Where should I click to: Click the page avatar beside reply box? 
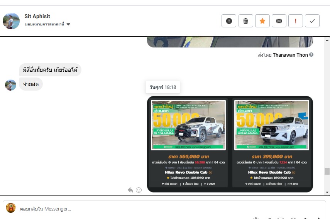11,208
